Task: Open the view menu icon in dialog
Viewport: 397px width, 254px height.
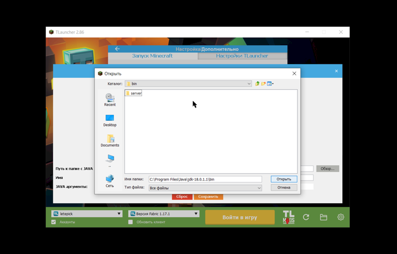Action: coord(270,84)
